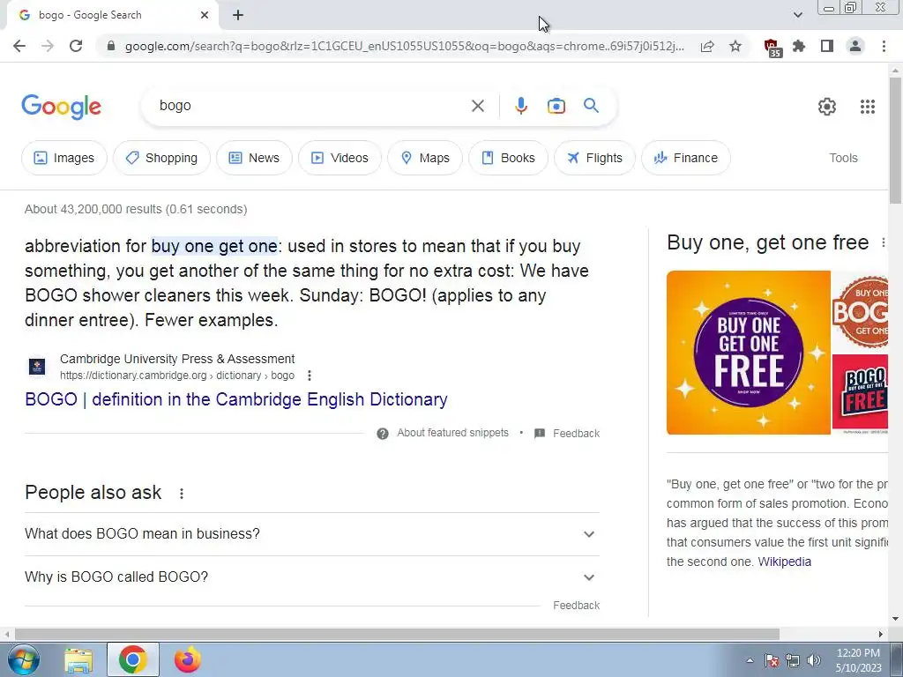The width and height of the screenshot is (903, 677).
Task: Open a new browser tab
Action: (x=238, y=16)
